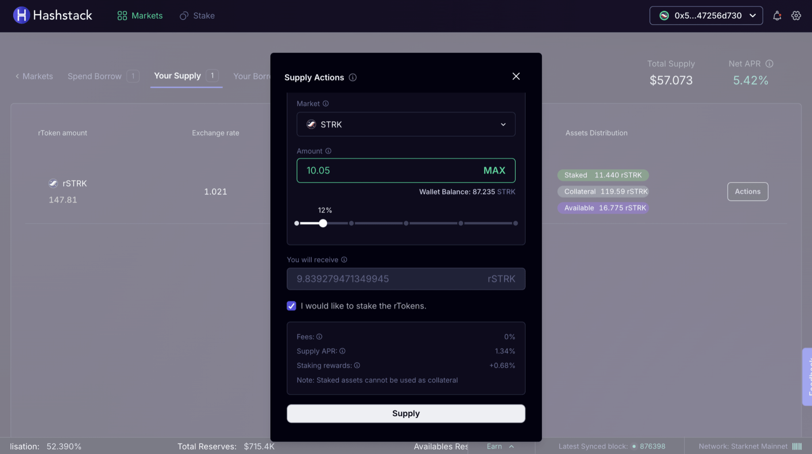Uncheck the stake rTokens checkbox
Image resolution: width=812 pixels, height=454 pixels.
tap(291, 306)
